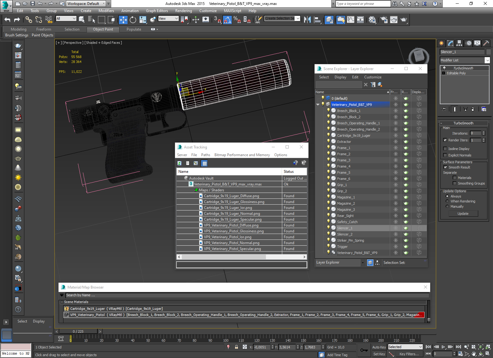Image resolution: width=493 pixels, height=358 pixels.
Task: Click the Render Setup toolbar icon
Action: click(384, 20)
